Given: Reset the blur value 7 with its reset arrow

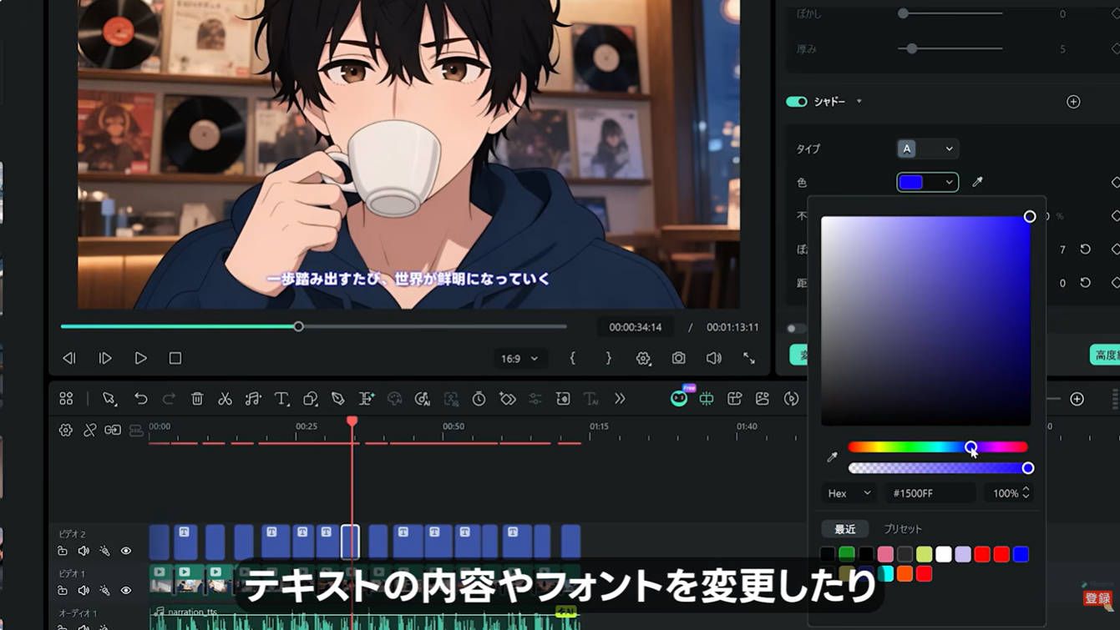Looking at the screenshot, I should click(x=1086, y=249).
